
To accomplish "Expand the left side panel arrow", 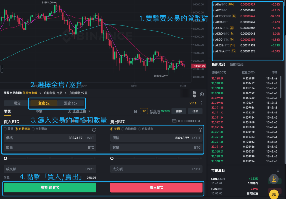I will (x=2, y=69).
